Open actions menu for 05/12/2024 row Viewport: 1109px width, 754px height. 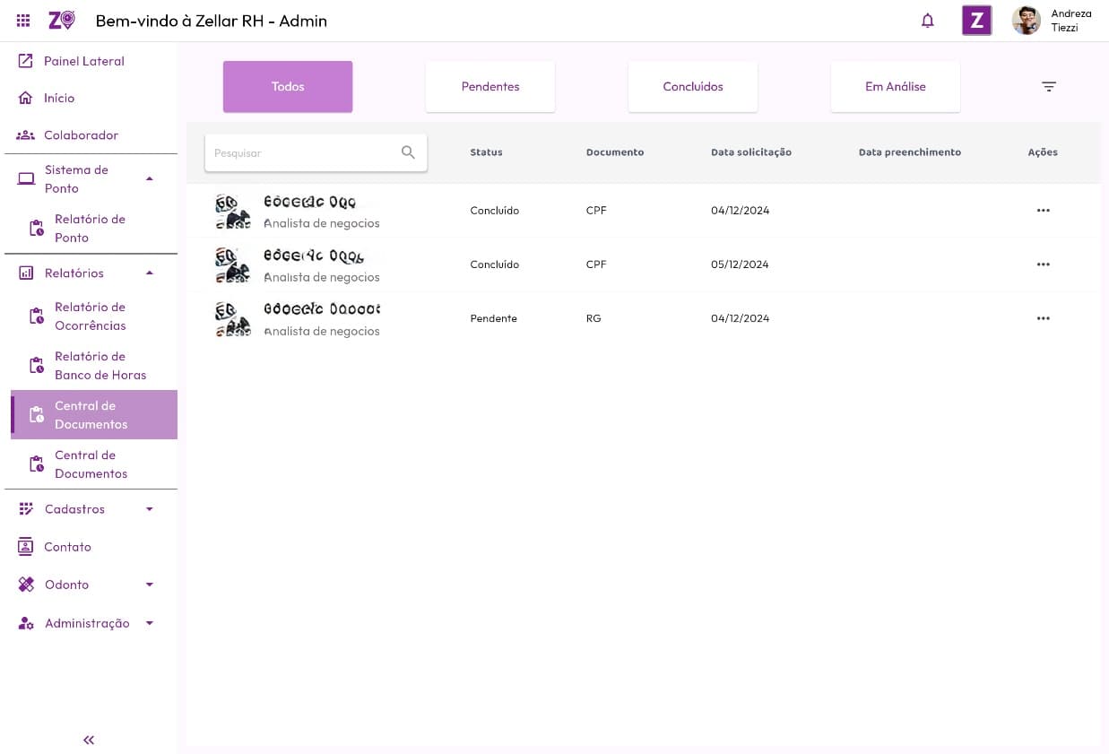coord(1043,264)
